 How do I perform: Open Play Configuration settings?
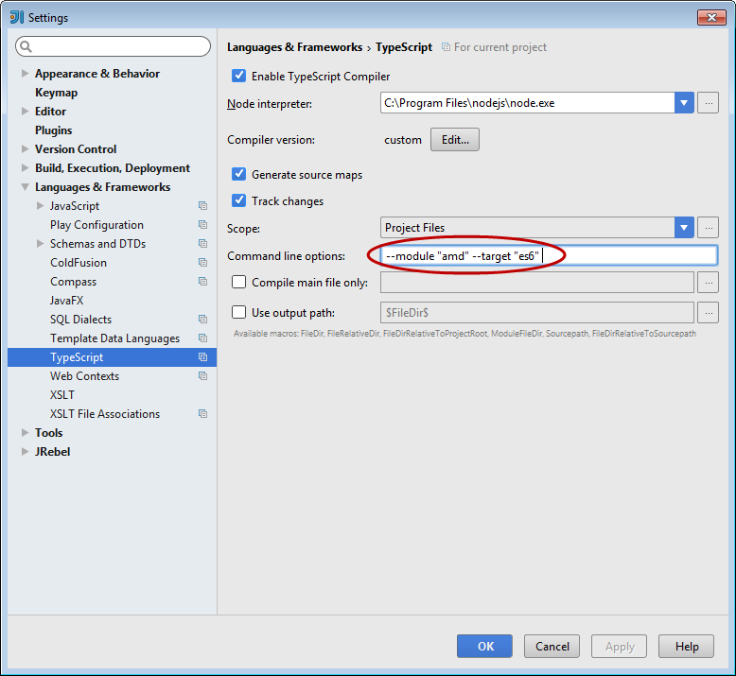click(96, 225)
